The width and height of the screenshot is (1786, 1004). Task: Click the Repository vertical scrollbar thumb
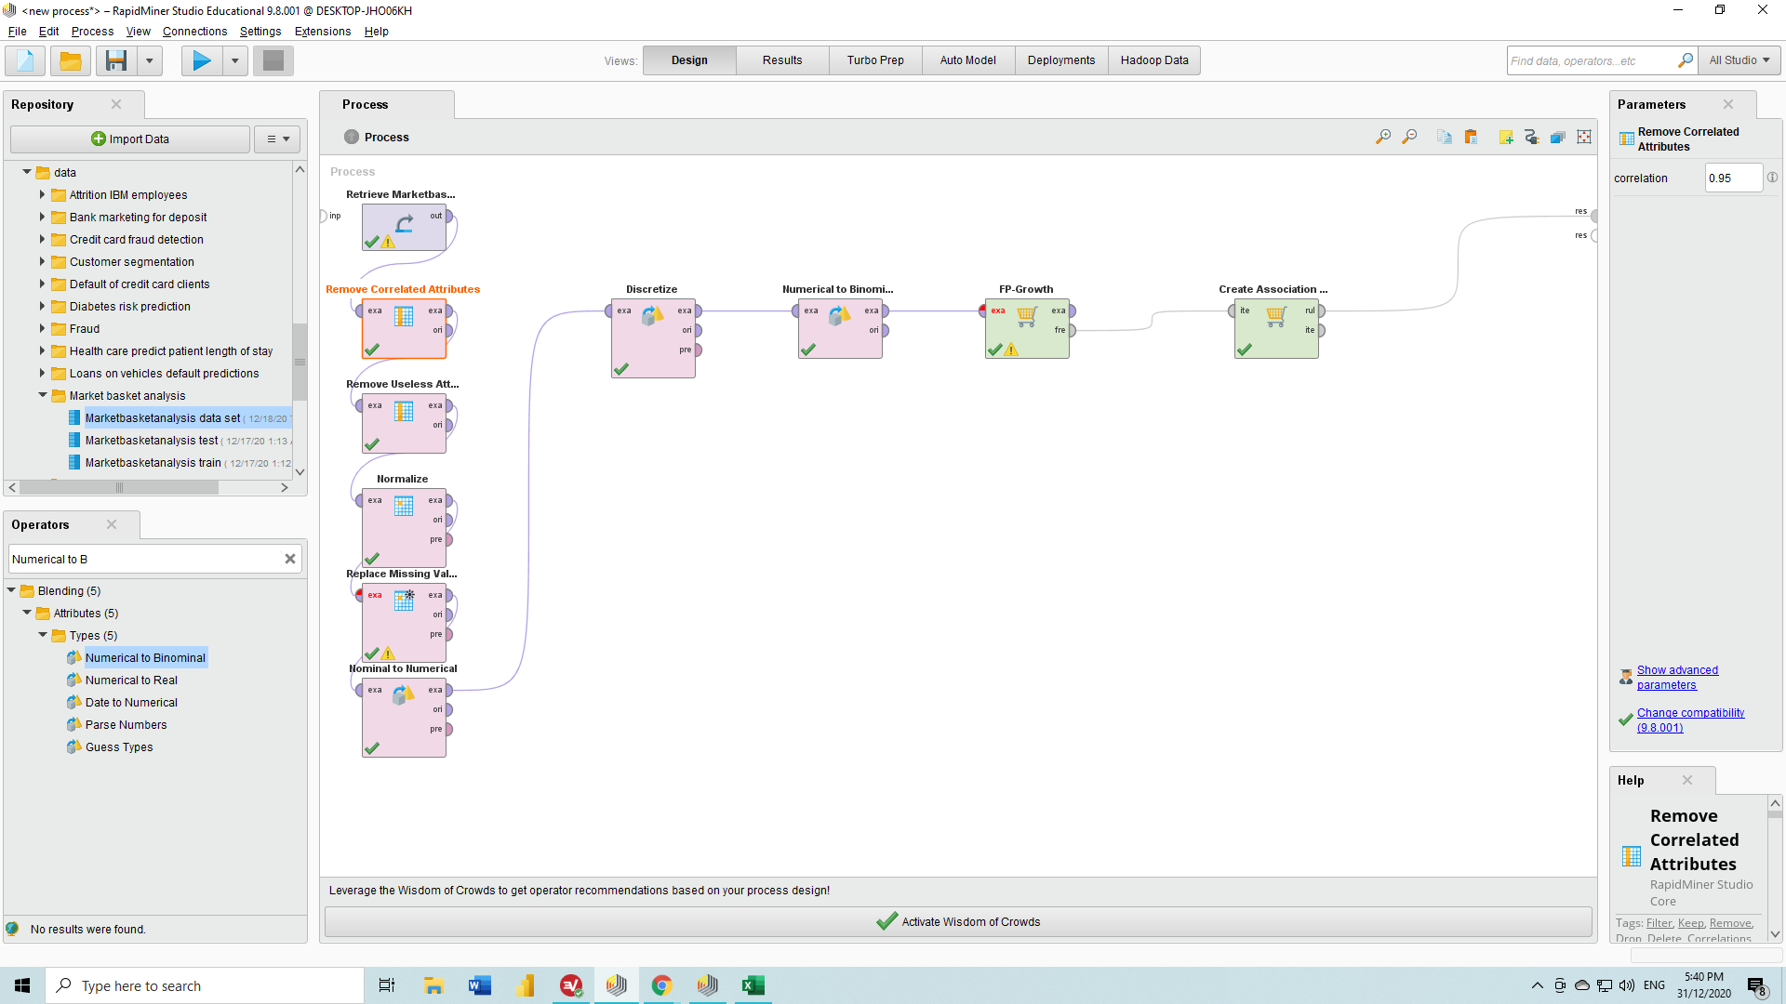[x=300, y=362]
